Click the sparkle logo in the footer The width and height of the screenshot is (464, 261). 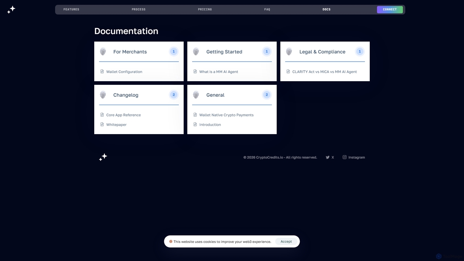[103, 157]
